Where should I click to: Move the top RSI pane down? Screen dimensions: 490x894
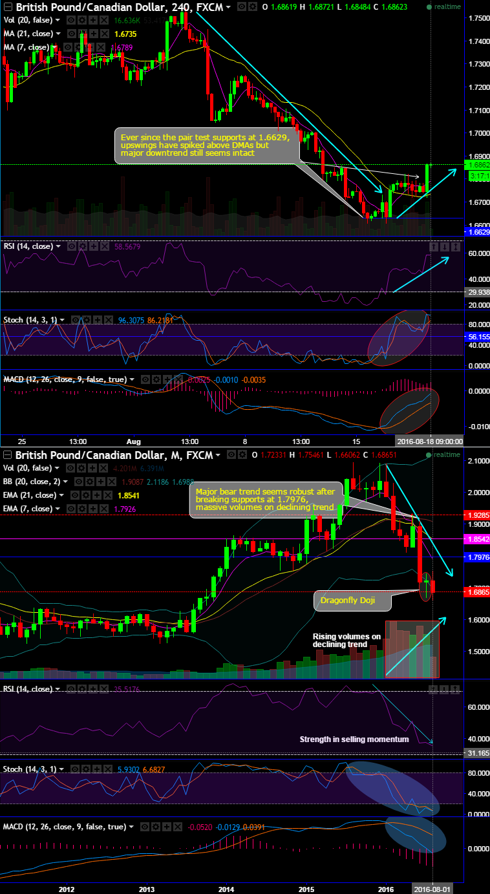pos(445,246)
